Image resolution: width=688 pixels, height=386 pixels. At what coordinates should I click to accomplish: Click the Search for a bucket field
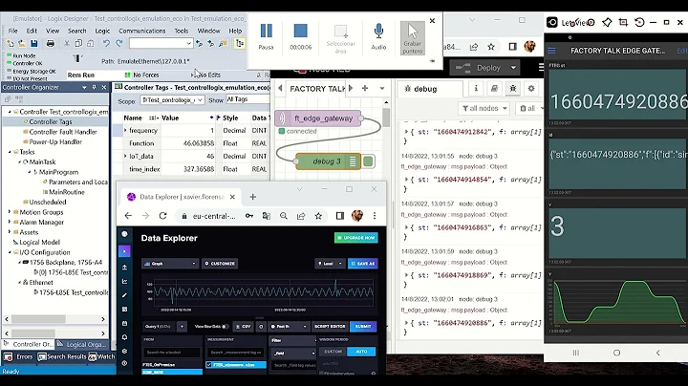coord(172,353)
